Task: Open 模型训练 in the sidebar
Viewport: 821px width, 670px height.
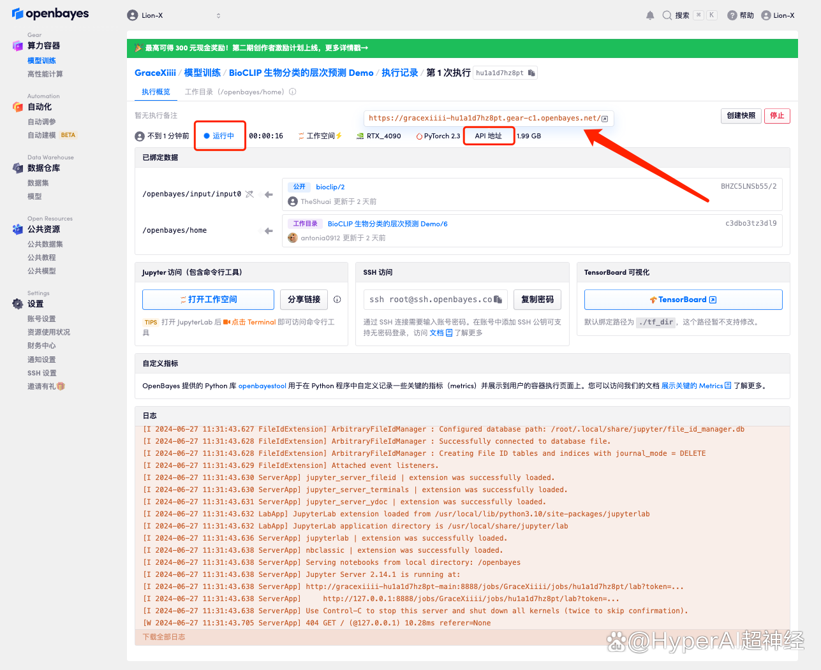Action: tap(41, 61)
